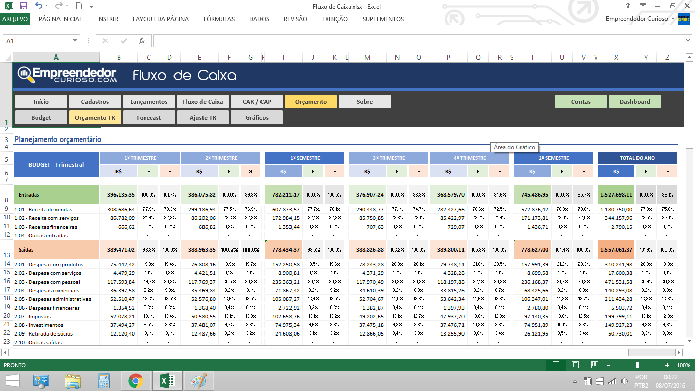Click the New document icon

78,6
